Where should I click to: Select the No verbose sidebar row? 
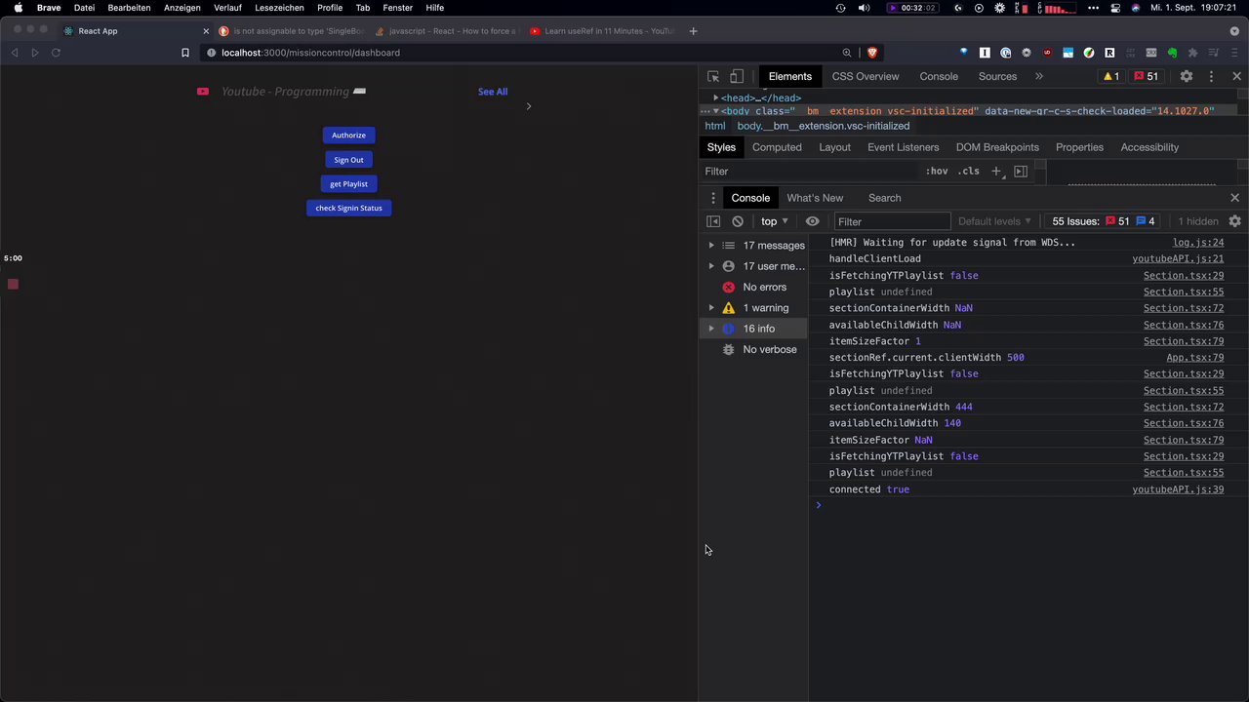coord(754,349)
